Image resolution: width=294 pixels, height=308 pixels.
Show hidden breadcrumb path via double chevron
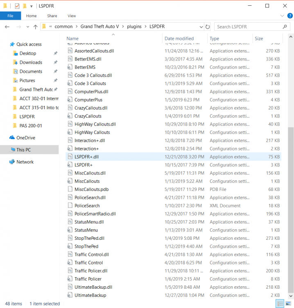coord(50,27)
